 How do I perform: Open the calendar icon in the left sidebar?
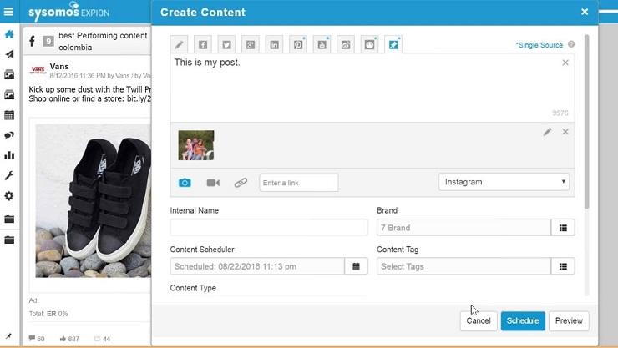tap(9, 115)
